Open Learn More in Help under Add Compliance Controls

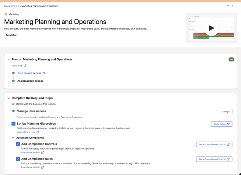pyautogui.click(x=31, y=153)
